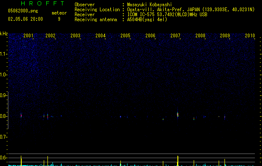The width and height of the screenshot is (262, 166).
Task: Click the 0.8 frequency axis label
Action: (x=4, y=116)
